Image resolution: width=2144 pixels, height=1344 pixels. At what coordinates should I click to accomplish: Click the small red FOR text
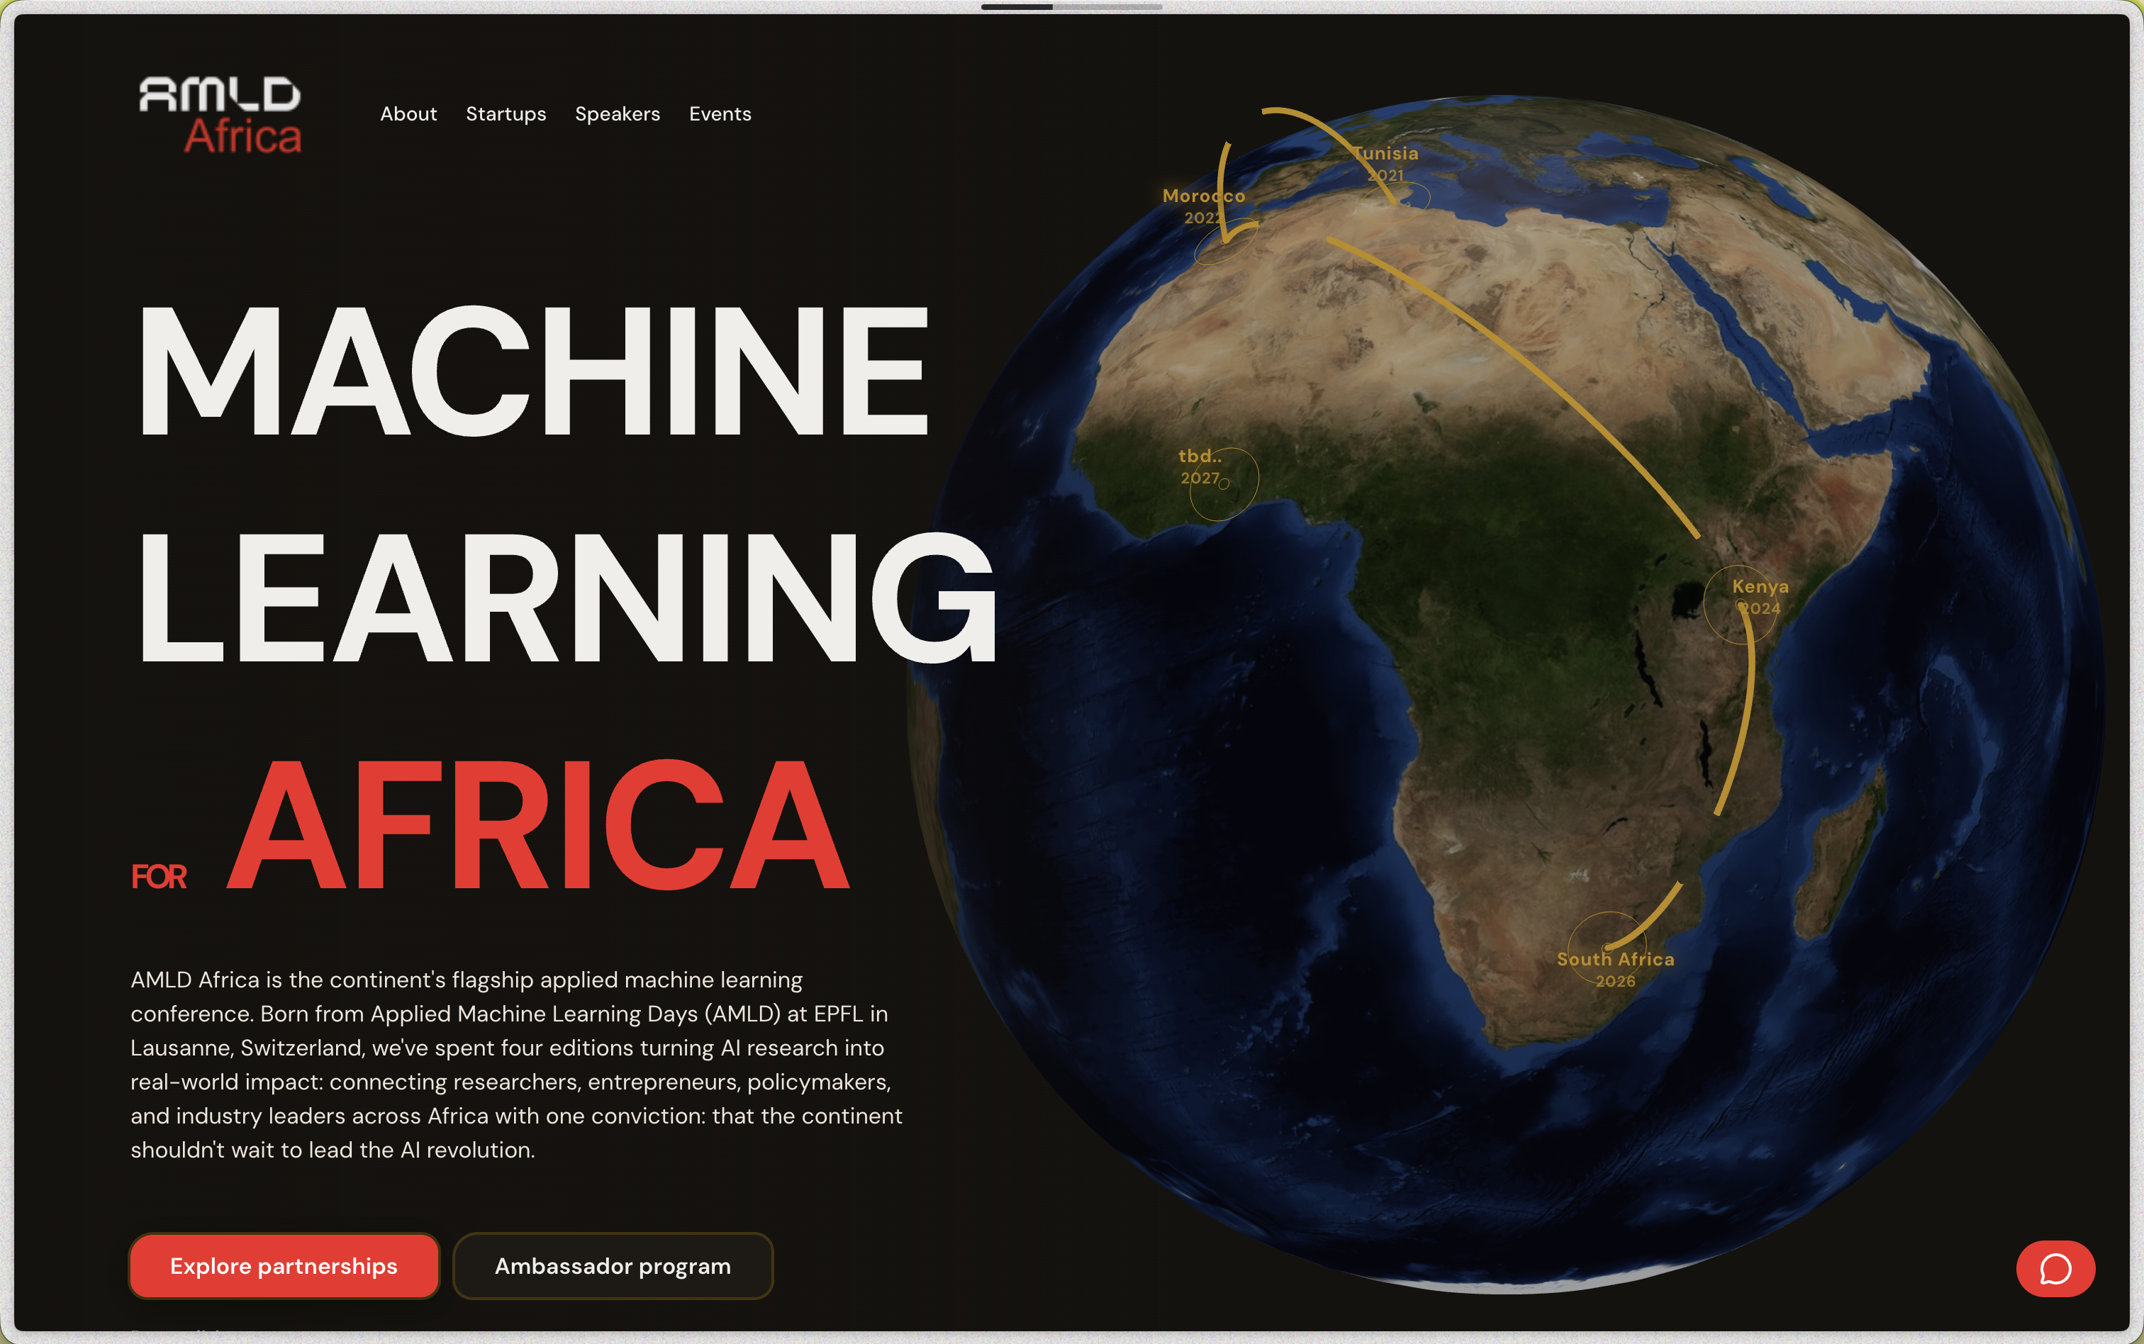[159, 876]
